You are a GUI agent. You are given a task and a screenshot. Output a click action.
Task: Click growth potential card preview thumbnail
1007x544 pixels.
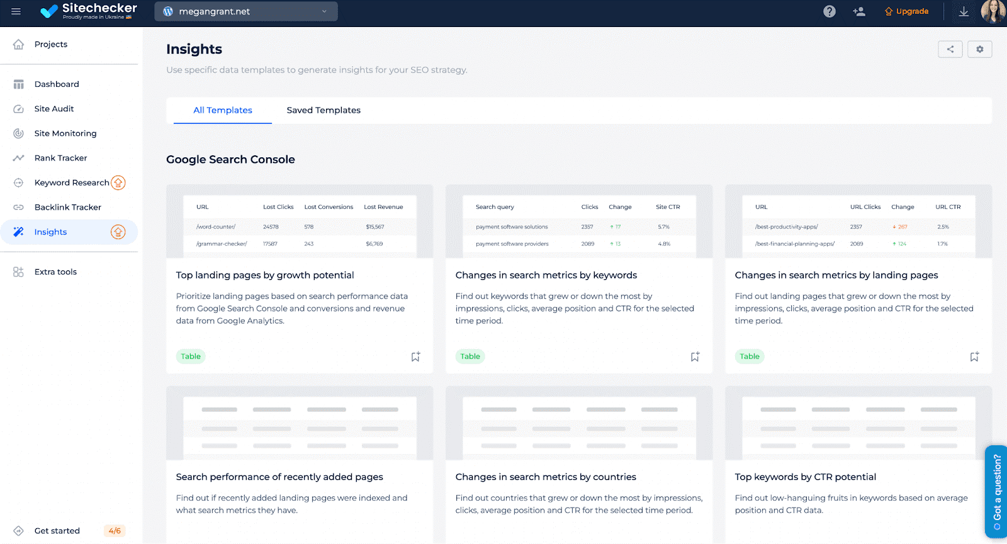[300, 221]
